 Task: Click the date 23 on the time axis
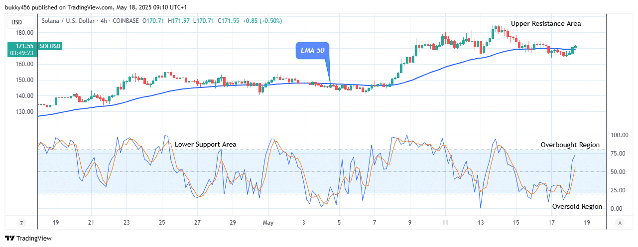127,223
